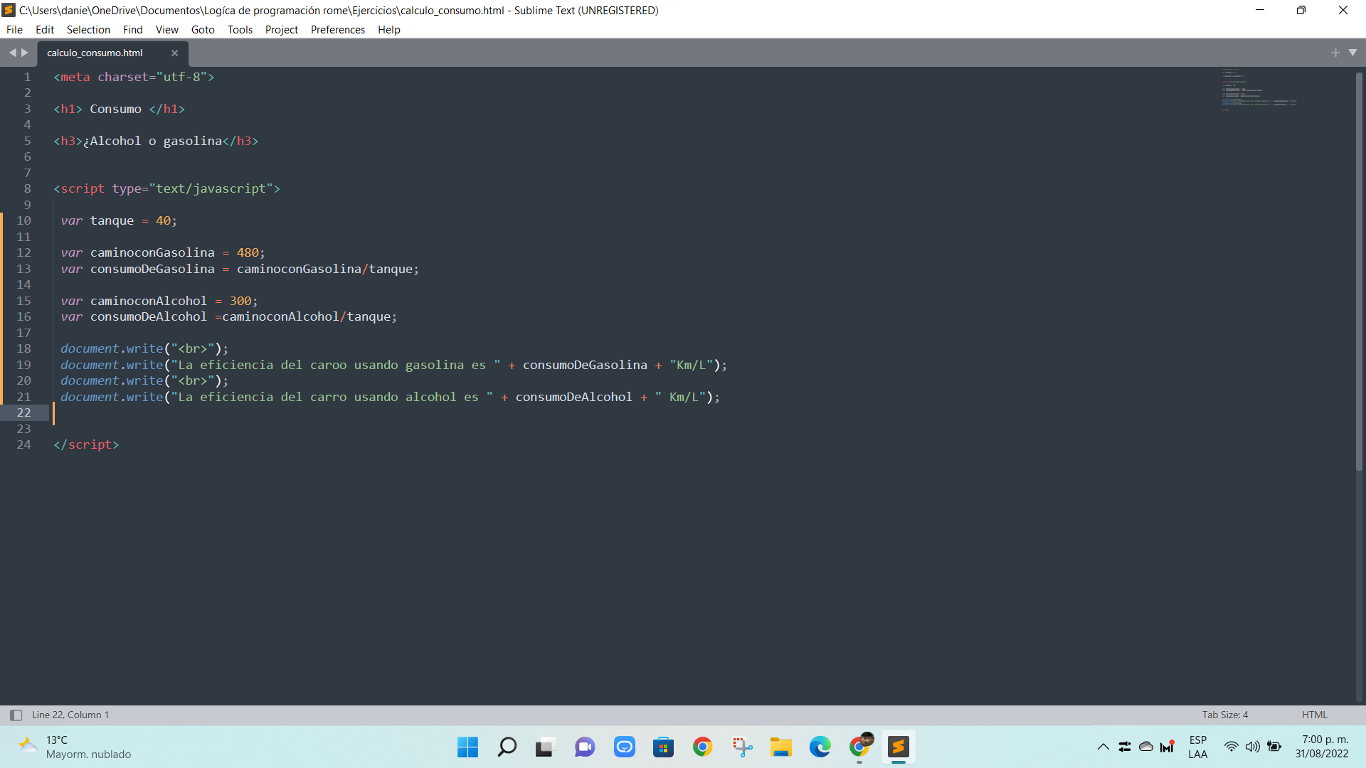The height and width of the screenshot is (768, 1366).
Task: Open the blue chat app taskbar icon
Action: pyautogui.click(x=624, y=747)
